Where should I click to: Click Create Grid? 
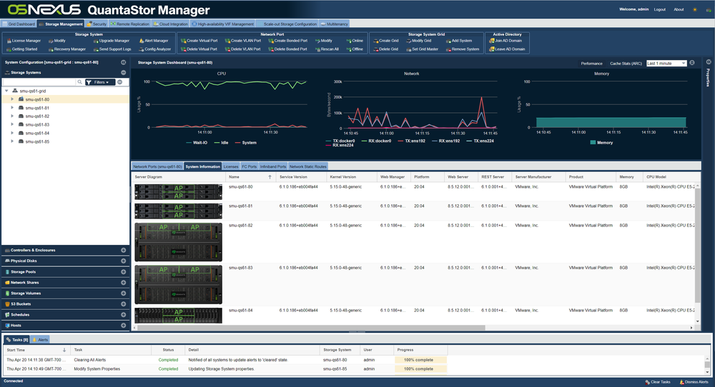(386, 41)
